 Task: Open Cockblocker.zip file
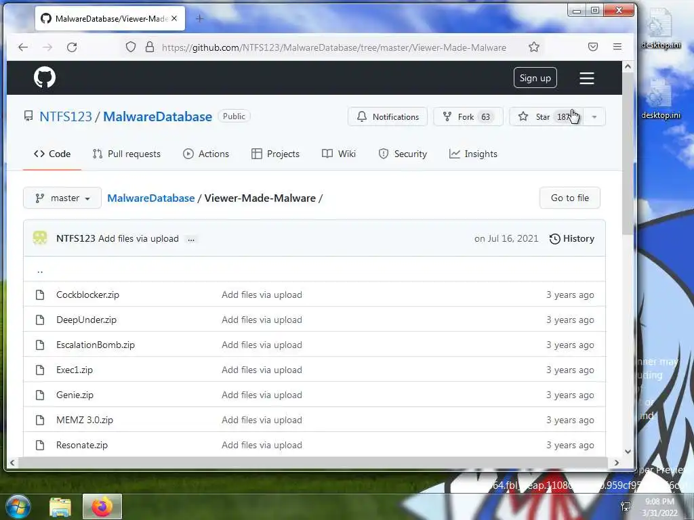[x=87, y=295]
